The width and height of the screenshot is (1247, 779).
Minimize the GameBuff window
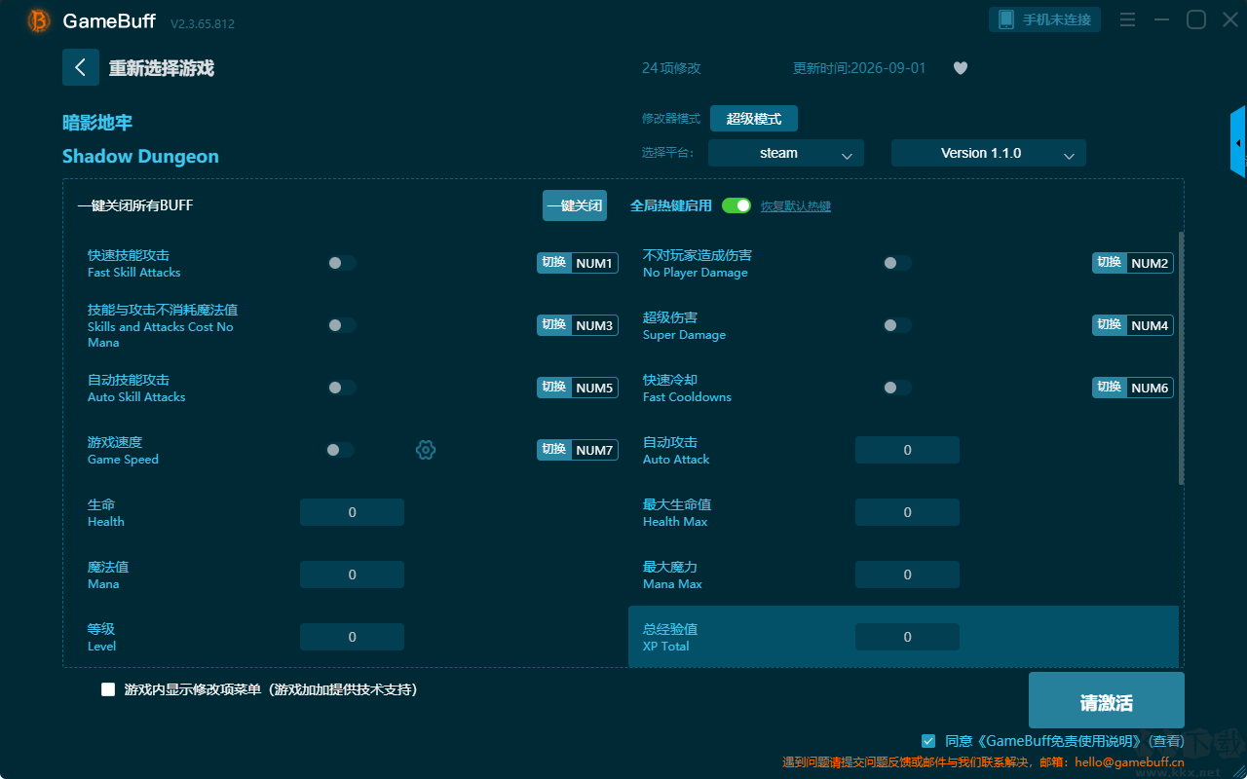(1161, 19)
